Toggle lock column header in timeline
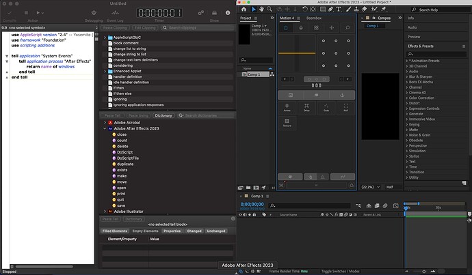 coord(254,215)
